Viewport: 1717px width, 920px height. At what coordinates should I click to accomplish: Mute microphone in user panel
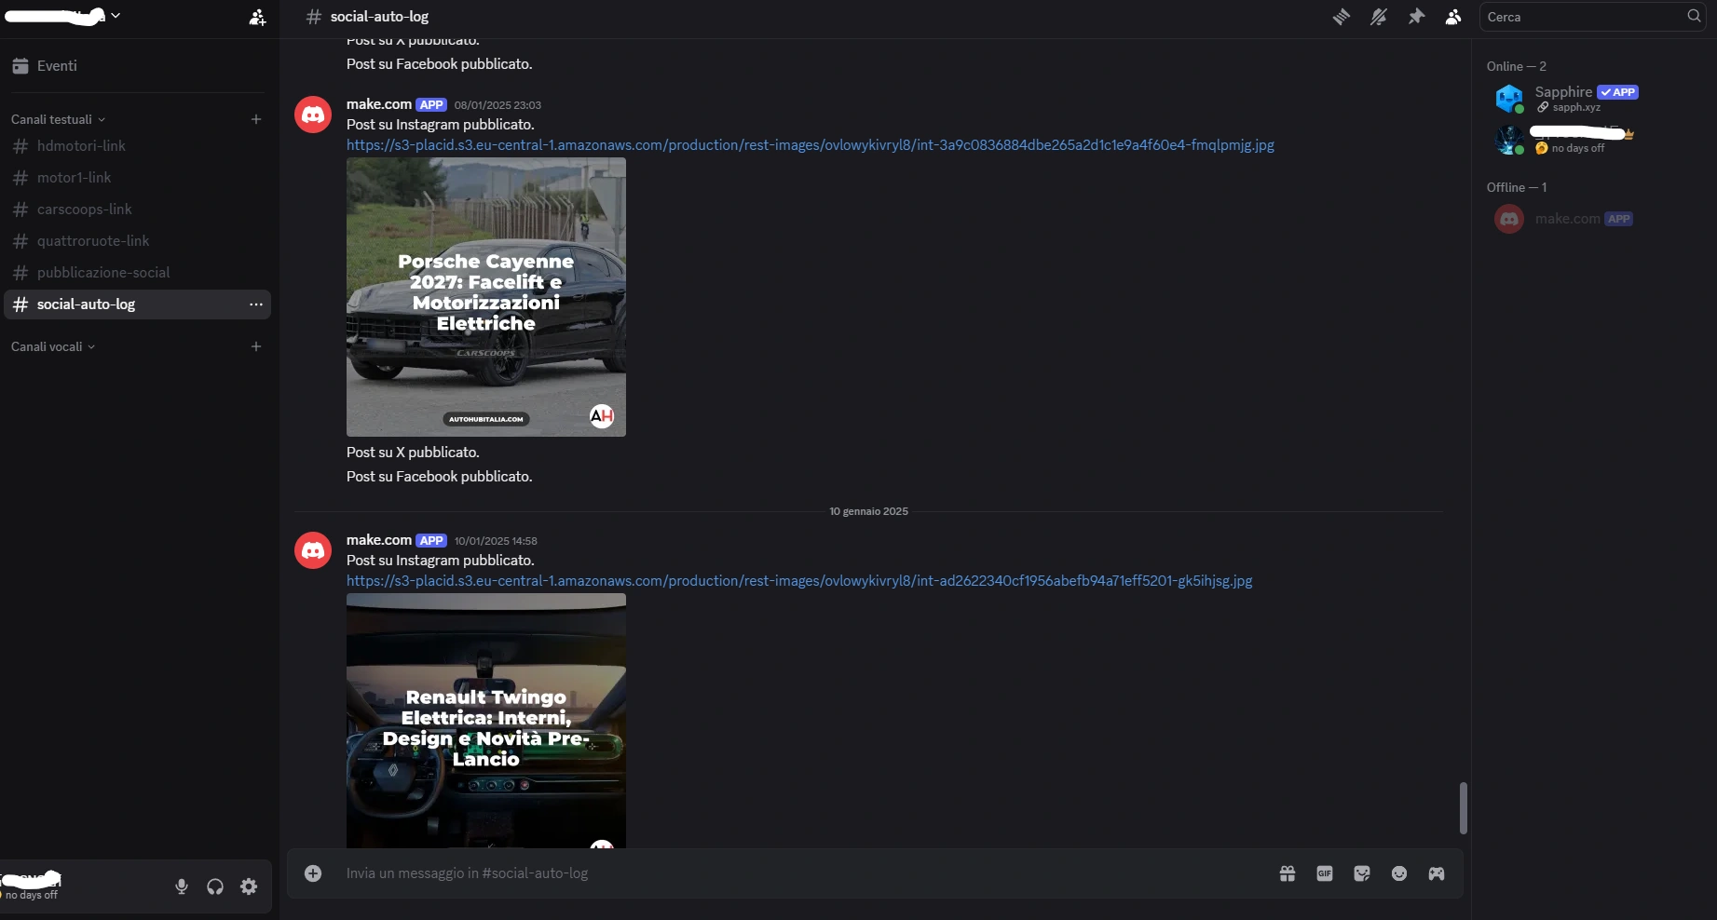click(x=182, y=886)
